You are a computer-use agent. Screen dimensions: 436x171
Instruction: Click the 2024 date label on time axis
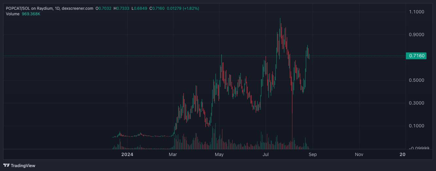click(127, 154)
